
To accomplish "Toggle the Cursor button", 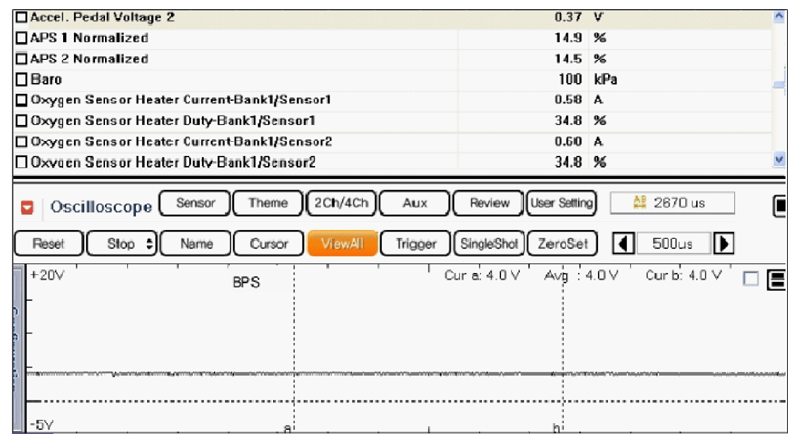I will point(268,244).
